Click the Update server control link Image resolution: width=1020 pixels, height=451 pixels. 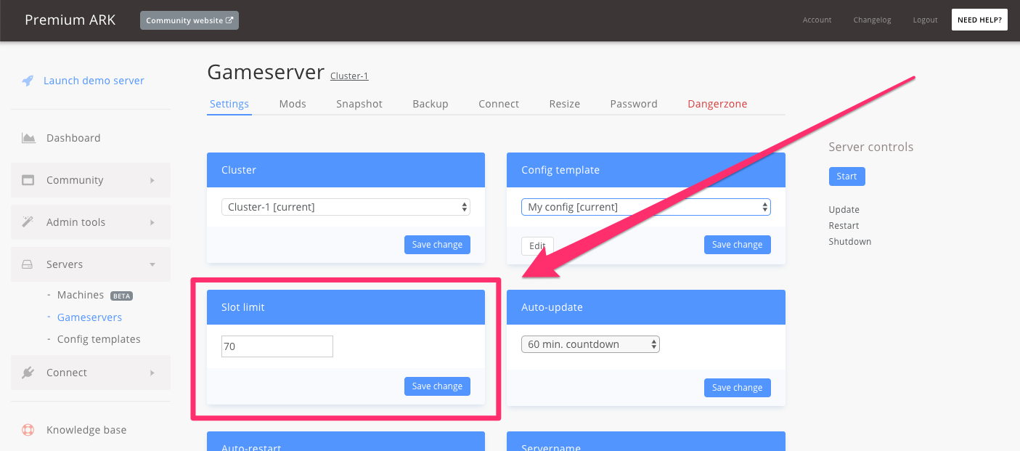[844, 210]
